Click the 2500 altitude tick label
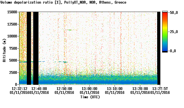This screenshot has height=108, width=184. click(13, 72)
